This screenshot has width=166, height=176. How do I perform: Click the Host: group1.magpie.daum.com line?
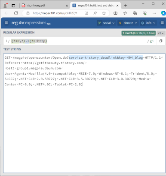click(x=33, y=68)
